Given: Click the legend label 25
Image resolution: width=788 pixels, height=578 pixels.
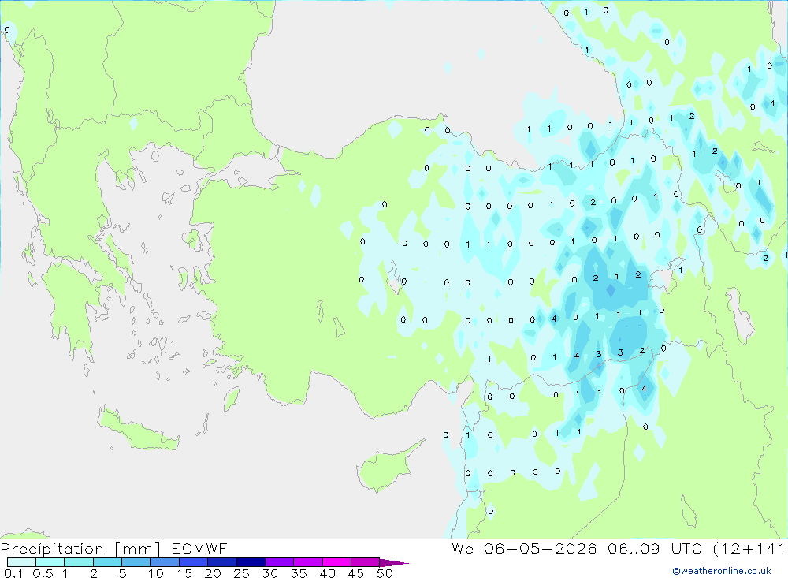Looking at the screenshot, I should tap(242, 573).
